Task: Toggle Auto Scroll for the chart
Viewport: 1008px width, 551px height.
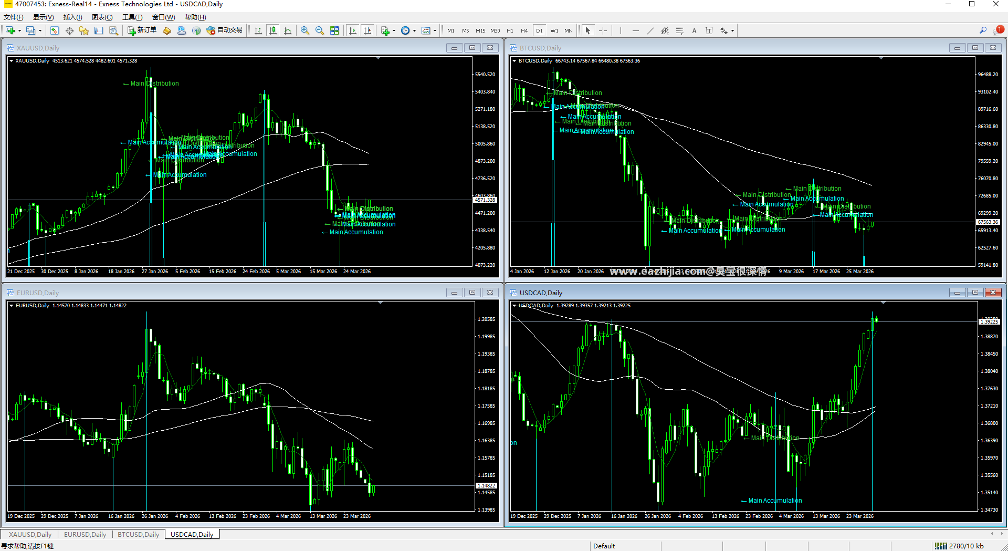Action: [353, 30]
